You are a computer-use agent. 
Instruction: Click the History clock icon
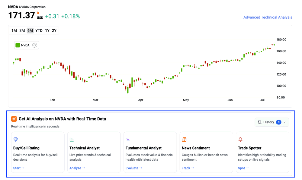pyautogui.click(x=259, y=122)
